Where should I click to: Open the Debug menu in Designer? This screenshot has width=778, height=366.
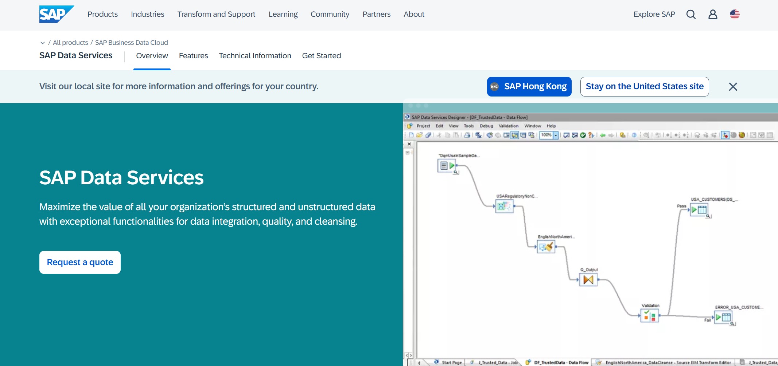point(486,126)
